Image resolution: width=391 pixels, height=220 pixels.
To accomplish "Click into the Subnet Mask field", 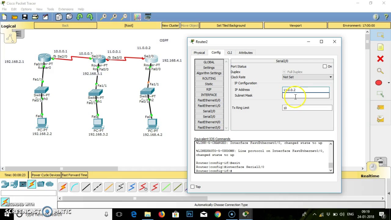I will (306, 96).
